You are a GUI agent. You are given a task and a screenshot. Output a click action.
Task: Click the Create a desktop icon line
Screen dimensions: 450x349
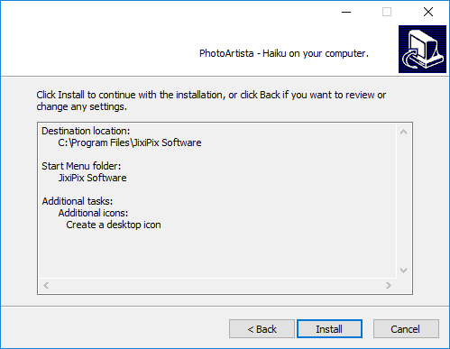tap(114, 225)
